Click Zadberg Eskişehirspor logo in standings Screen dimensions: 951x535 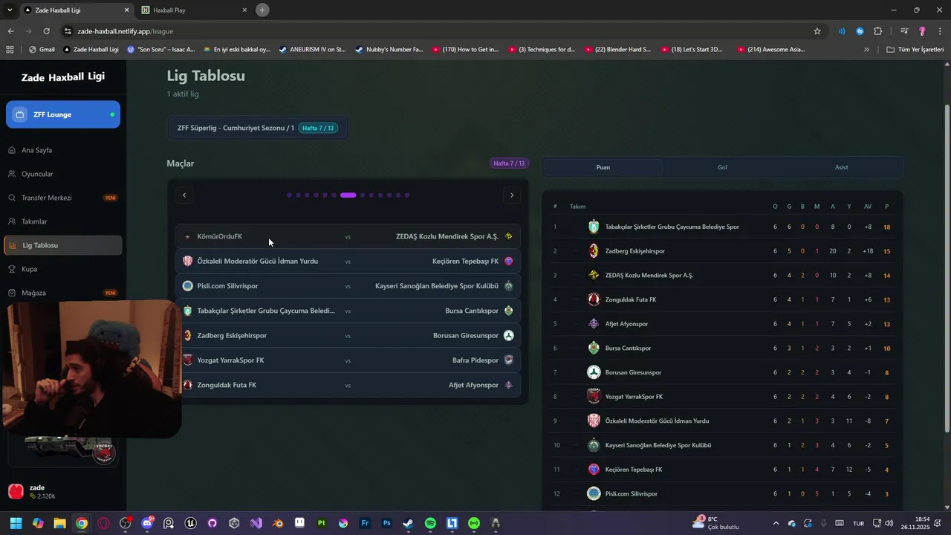click(594, 251)
